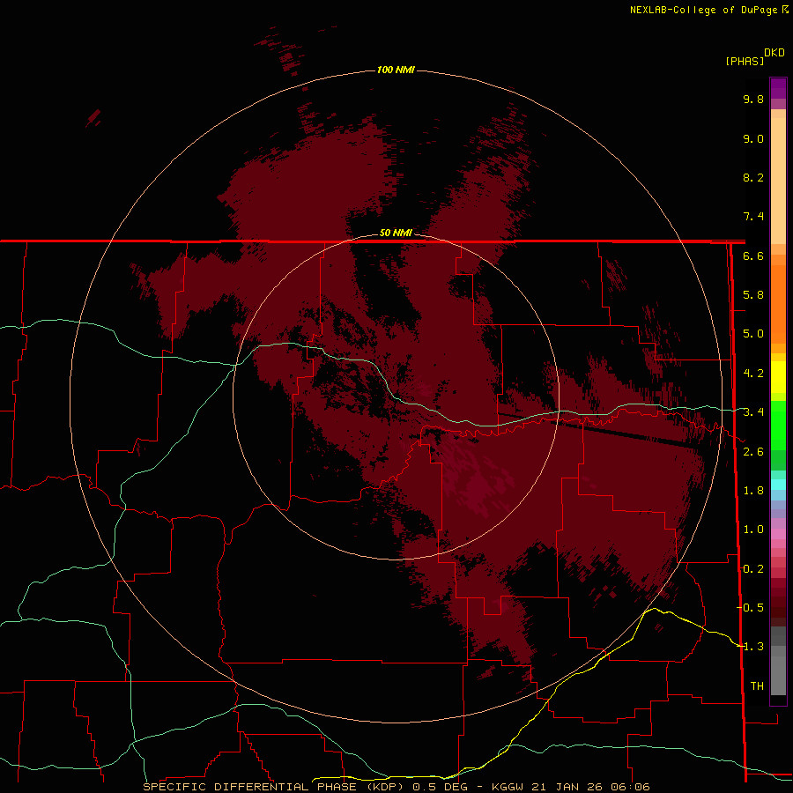
Task: Select the yellow color bar segment
Action: tap(778, 377)
